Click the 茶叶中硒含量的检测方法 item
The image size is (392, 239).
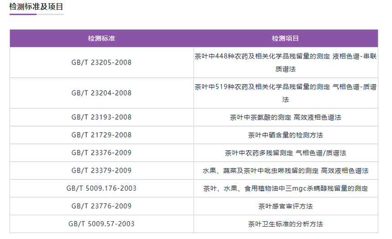tap(286, 135)
